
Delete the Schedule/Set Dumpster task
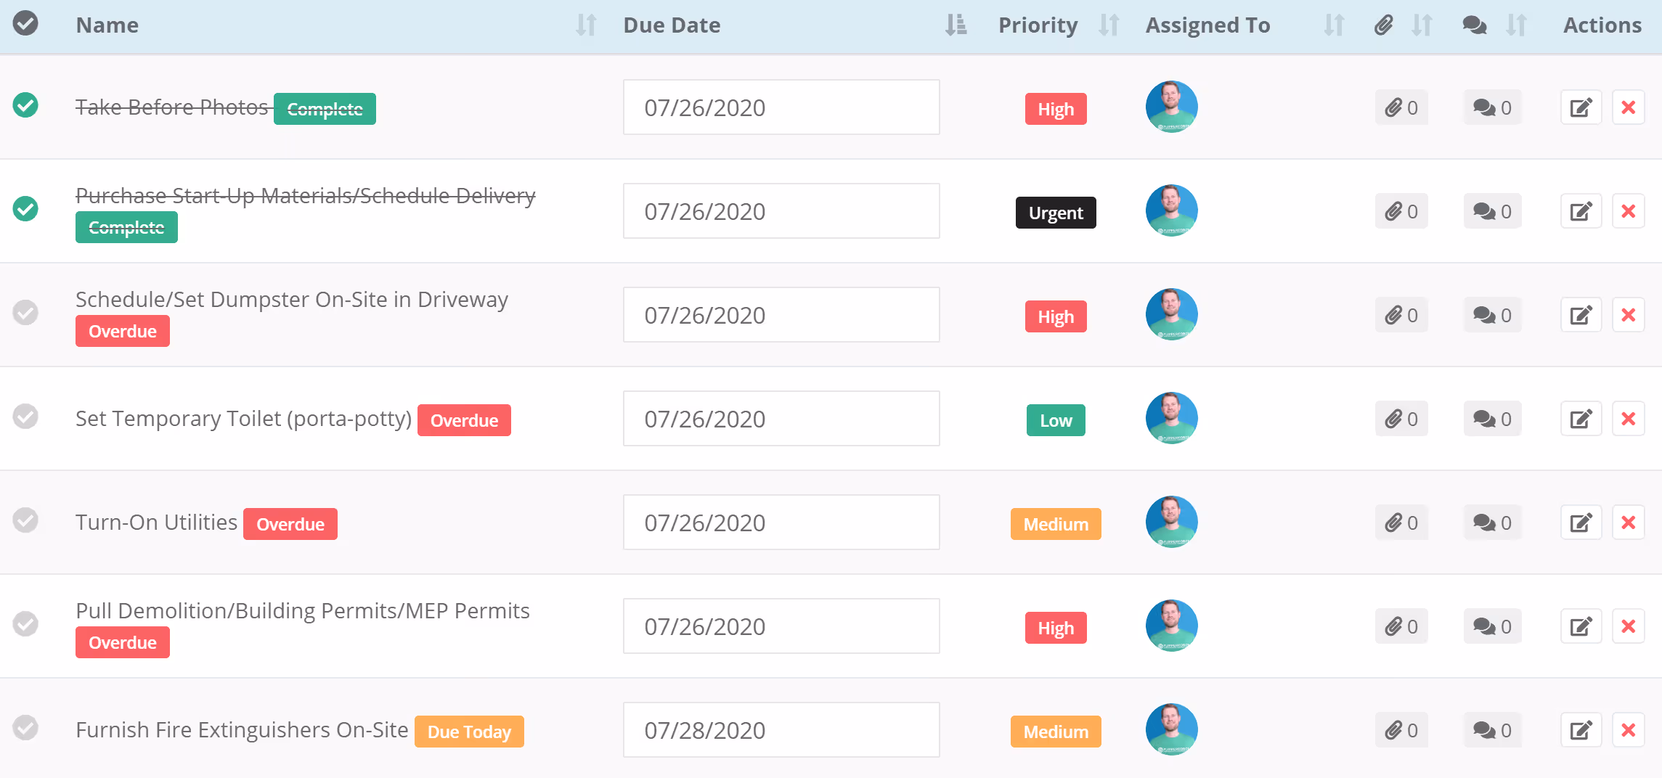coord(1628,315)
